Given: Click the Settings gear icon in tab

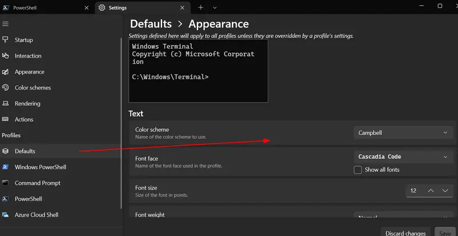Looking at the screenshot, I should (102, 8).
